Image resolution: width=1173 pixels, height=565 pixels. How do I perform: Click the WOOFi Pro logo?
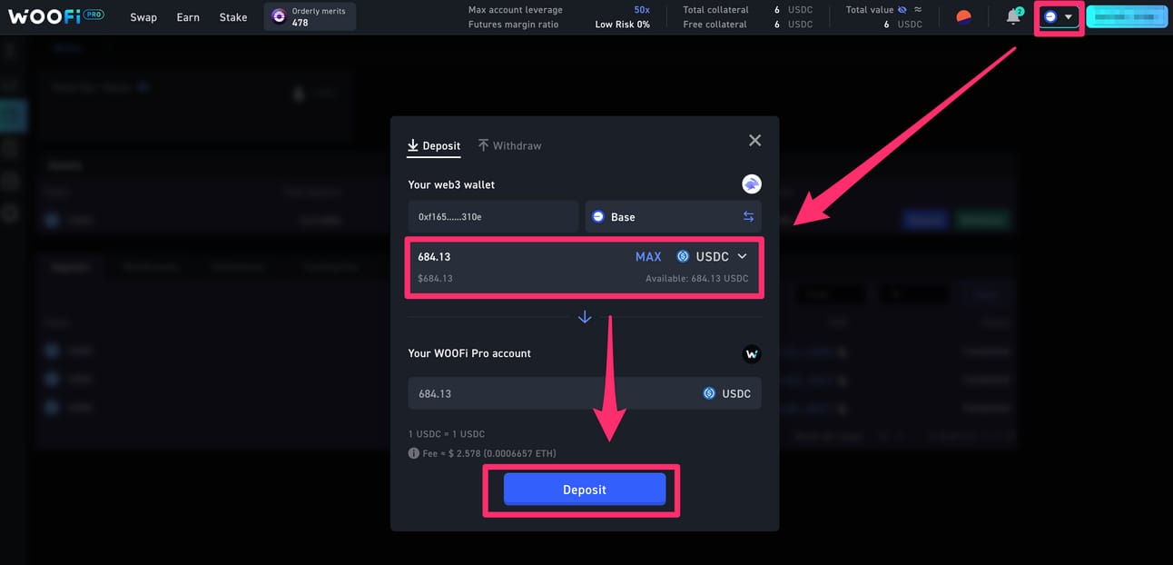[x=55, y=16]
